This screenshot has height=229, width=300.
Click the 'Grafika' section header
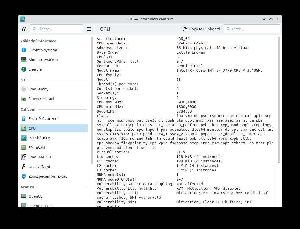coord(27,187)
